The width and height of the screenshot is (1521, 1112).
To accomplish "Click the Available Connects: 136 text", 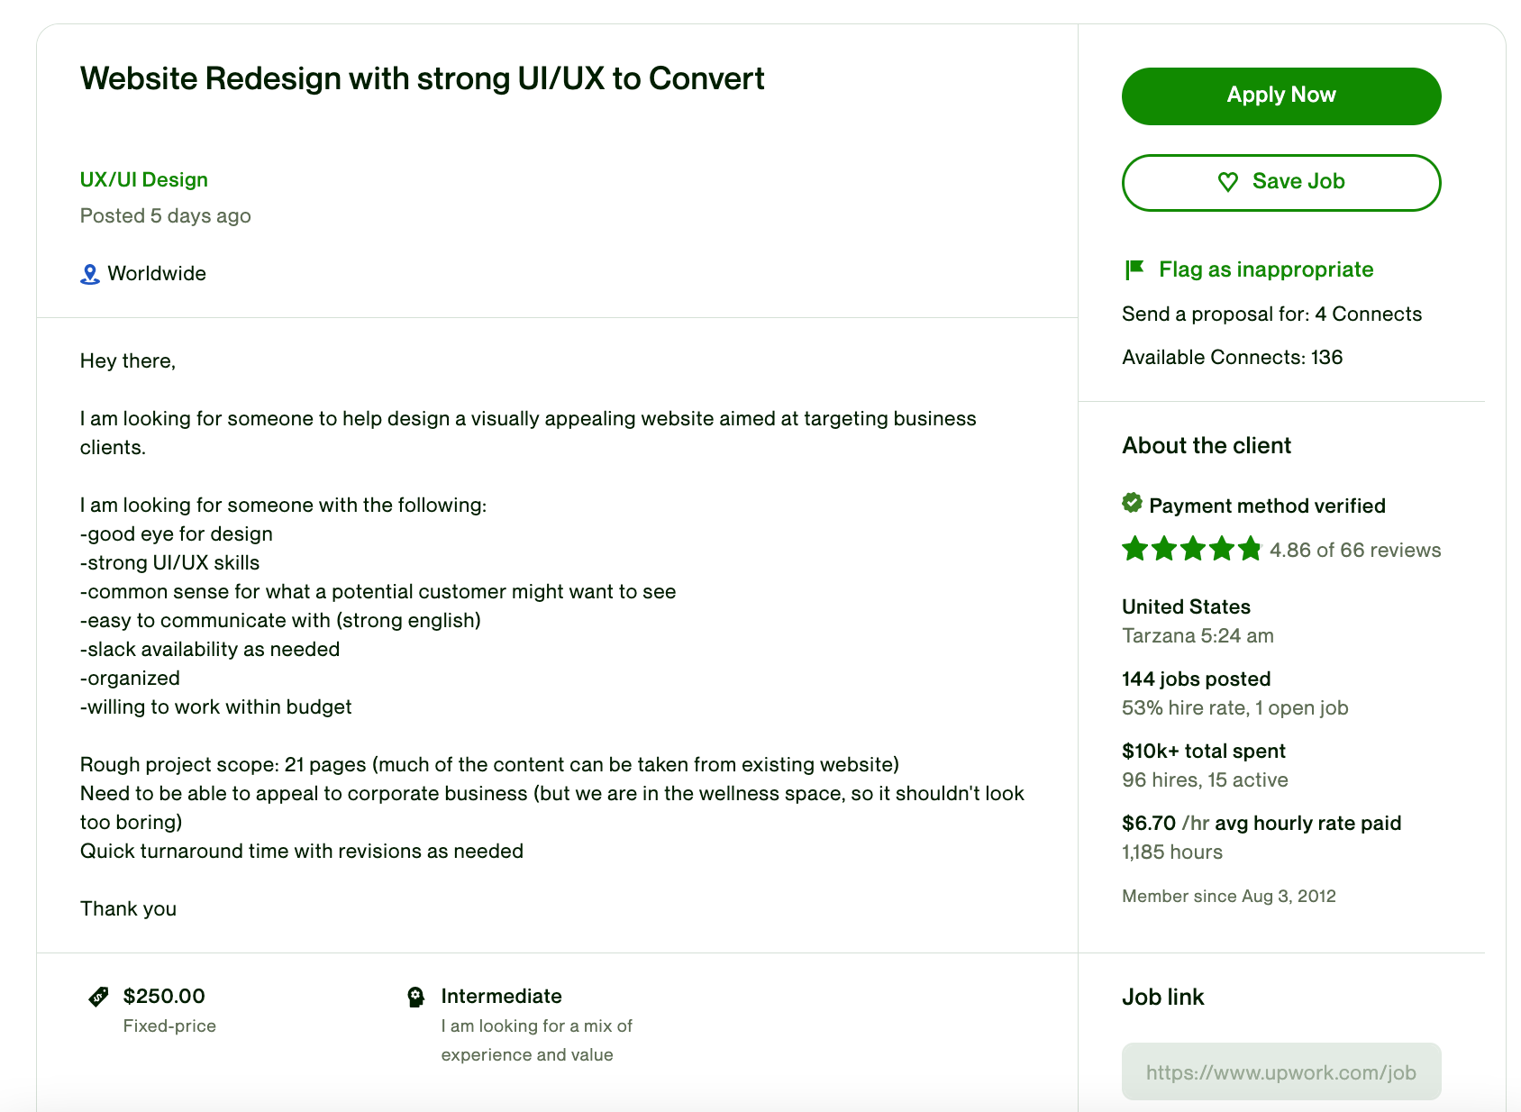I will pyautogui.click(x=1232, y=357).
